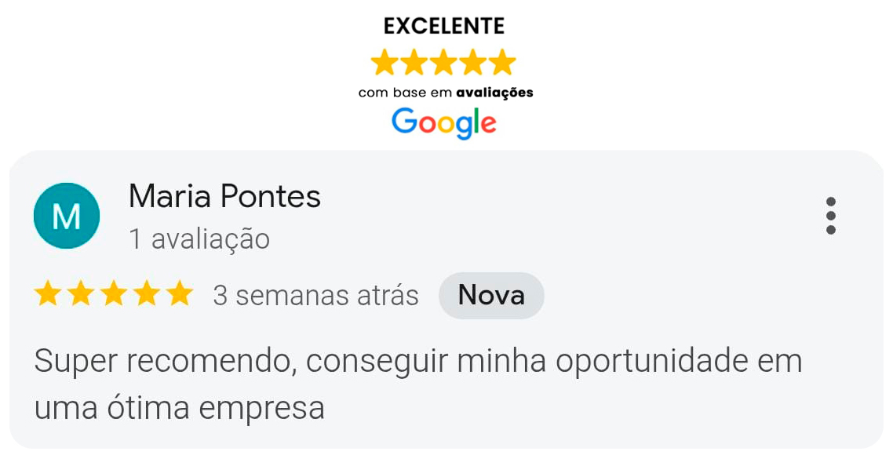
Task: Click the fourth star of Maria's review
Action: click(147, 295)
